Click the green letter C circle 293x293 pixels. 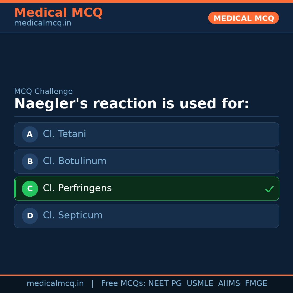pos(30,189)
